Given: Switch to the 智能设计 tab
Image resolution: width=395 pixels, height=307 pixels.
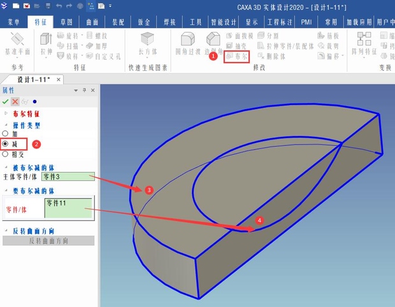Looking at the screenshot, I should coord(224,22).
